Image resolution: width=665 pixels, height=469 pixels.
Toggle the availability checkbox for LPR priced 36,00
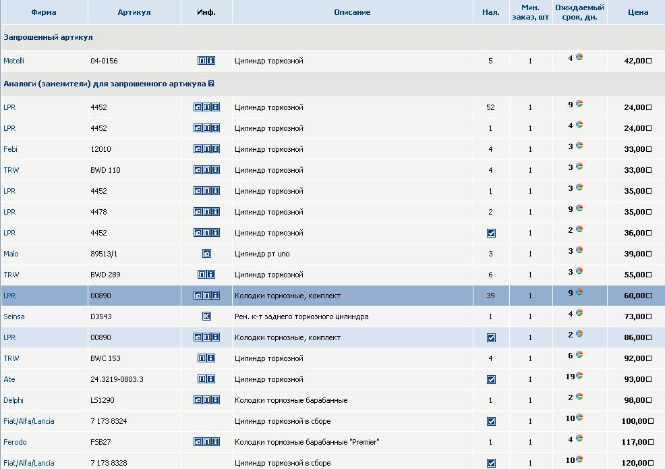click(491, 233)
